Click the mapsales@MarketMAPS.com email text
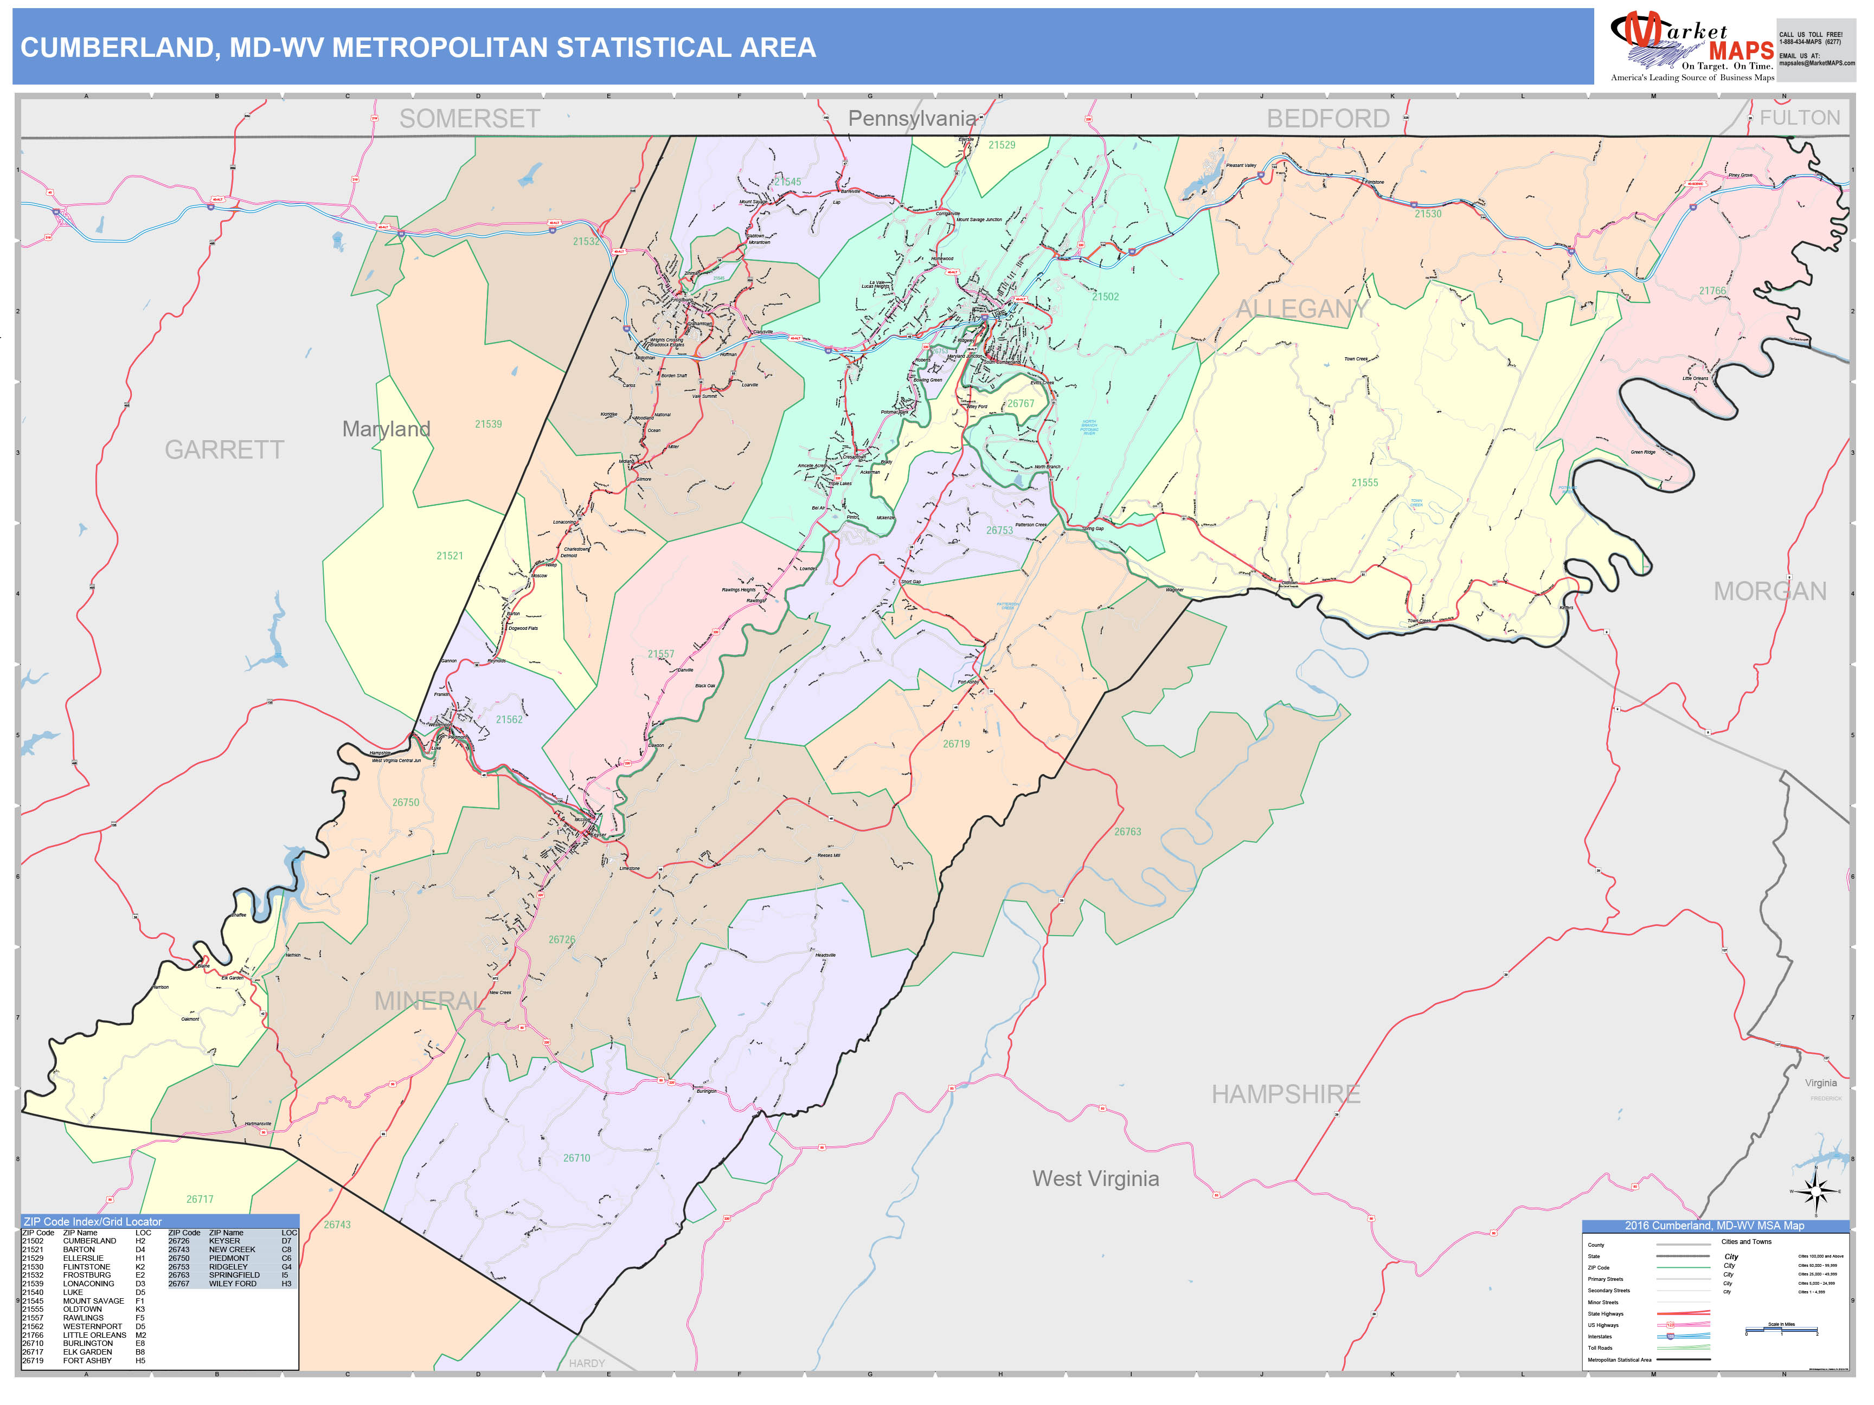 (x=1817, y=63)
